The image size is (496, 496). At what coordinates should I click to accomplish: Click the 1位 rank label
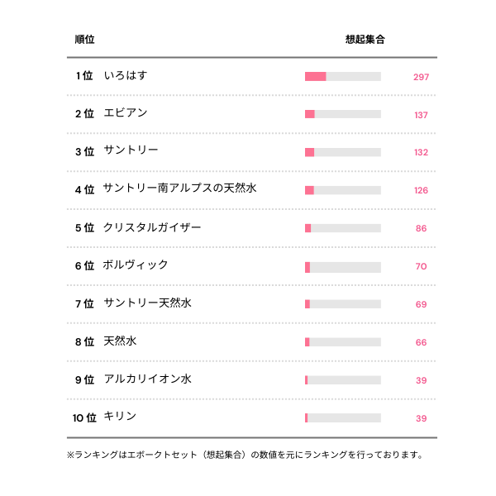coord(84,76)
